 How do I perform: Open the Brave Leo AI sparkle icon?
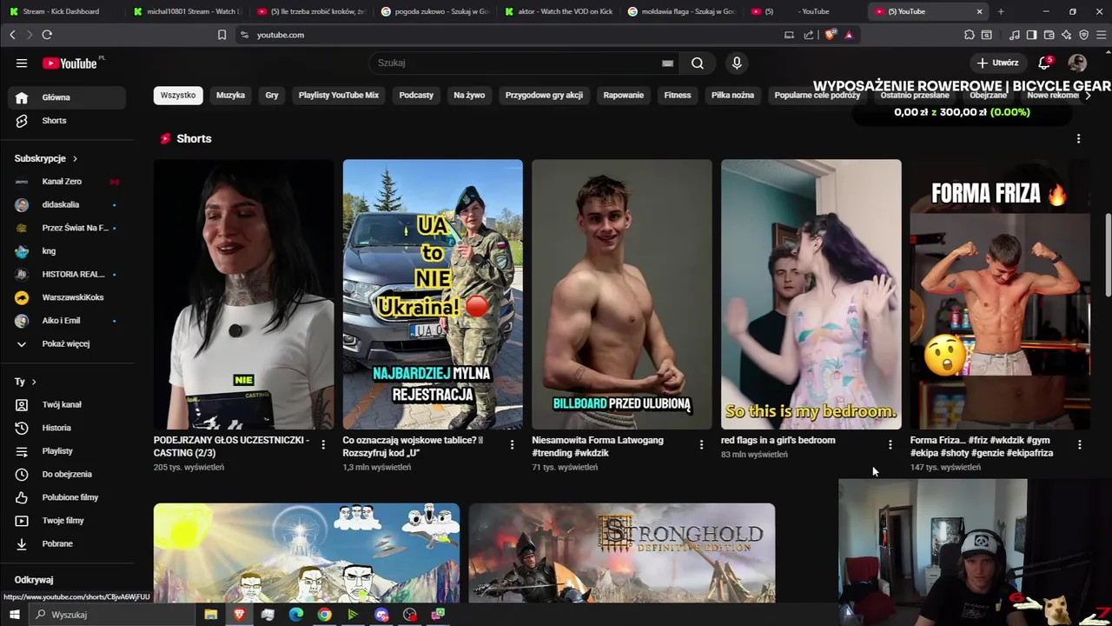pos(1067,35)
